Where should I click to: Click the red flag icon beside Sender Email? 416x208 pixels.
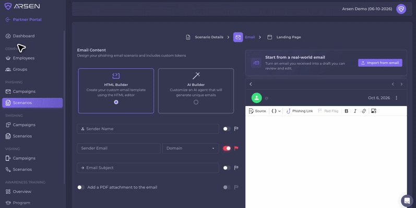(236, 148)
